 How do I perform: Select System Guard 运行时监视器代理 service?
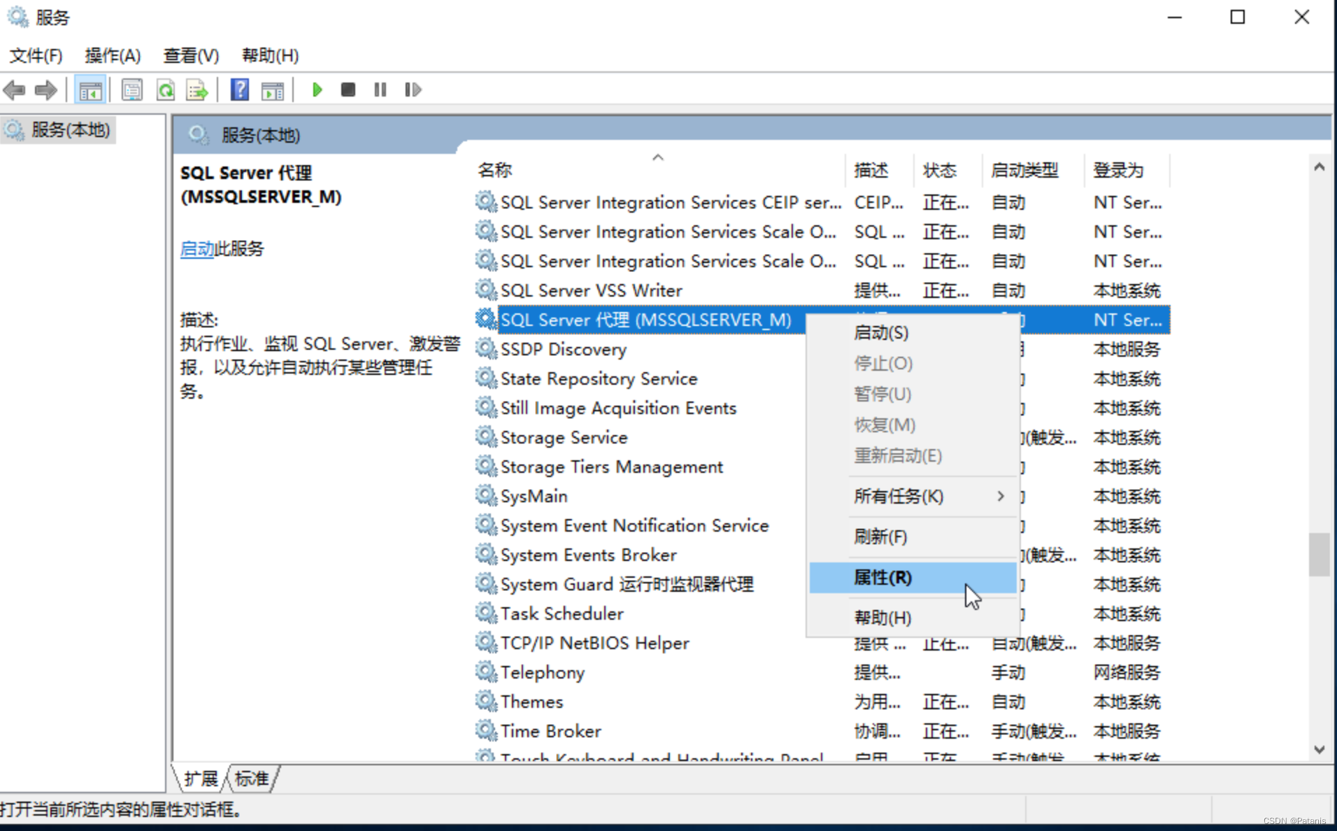[627, 584]
